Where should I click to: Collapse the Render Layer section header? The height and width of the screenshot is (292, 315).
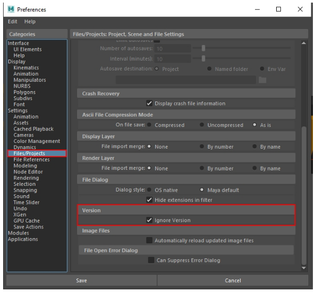pos(186,158)
